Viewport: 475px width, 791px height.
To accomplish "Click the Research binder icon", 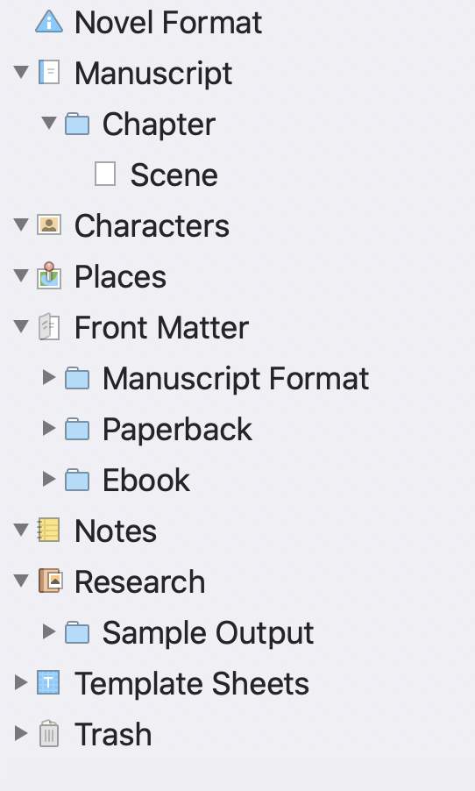I will tap(50, 581).
